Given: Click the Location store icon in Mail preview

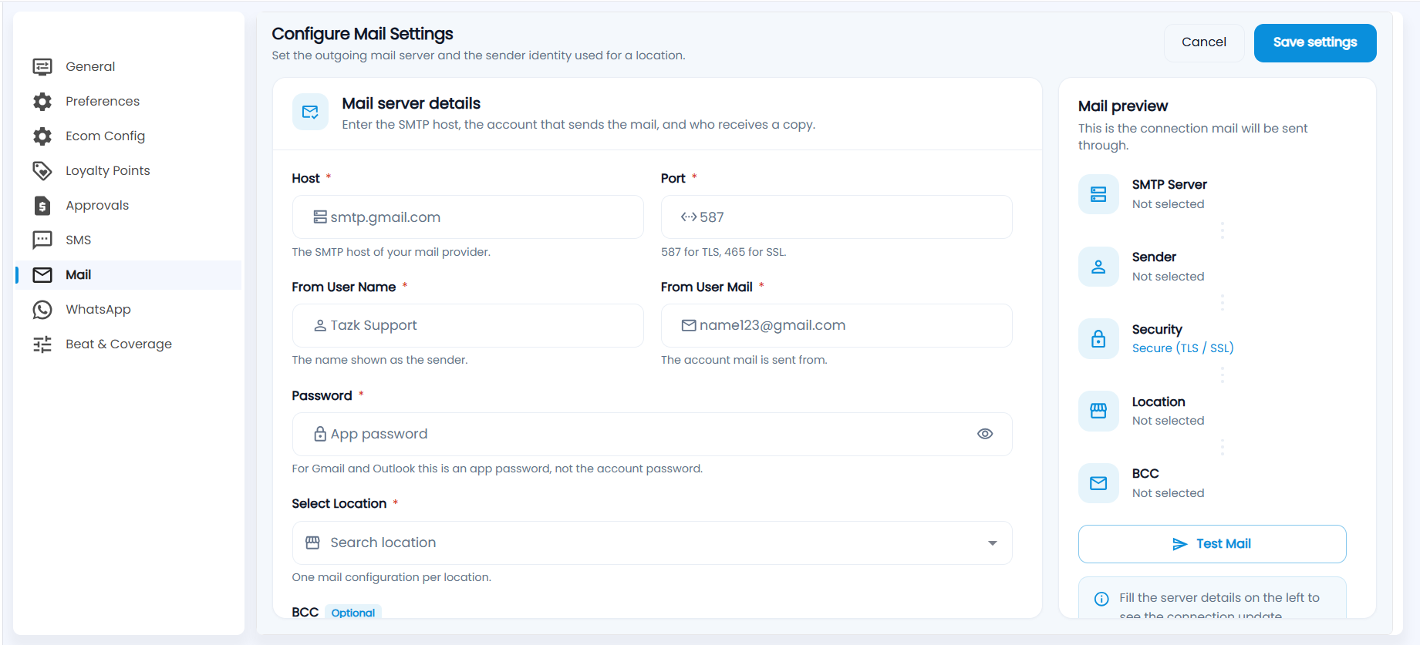Looking at the screenshot, I should pyautogui.click(x=1098, y=411).
